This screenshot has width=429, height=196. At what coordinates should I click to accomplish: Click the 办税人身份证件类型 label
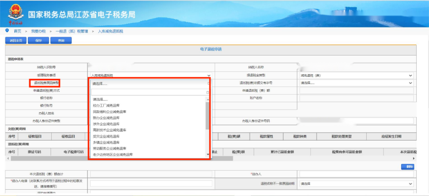(x=46, y=121)
